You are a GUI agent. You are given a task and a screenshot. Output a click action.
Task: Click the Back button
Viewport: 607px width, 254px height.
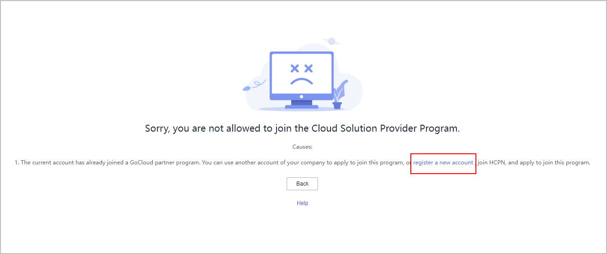[x=302, y=184]
